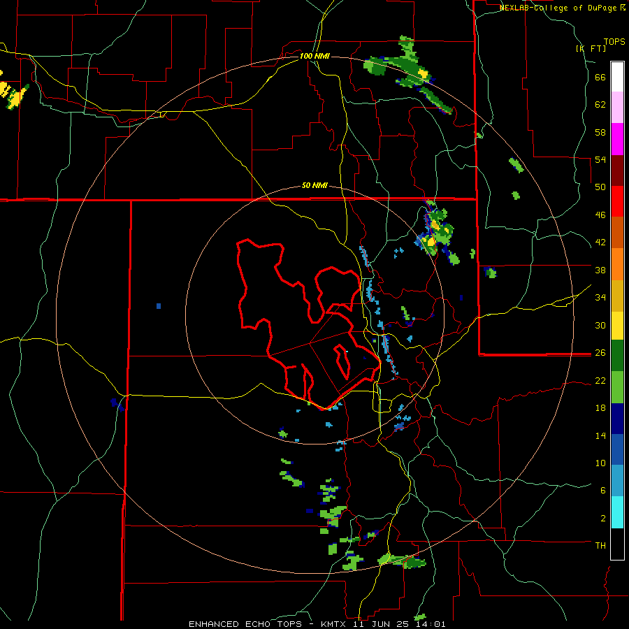Screen dimensions: 629x629
Task: Click the 14 value on the legend
Action: [x=600, y=435]
